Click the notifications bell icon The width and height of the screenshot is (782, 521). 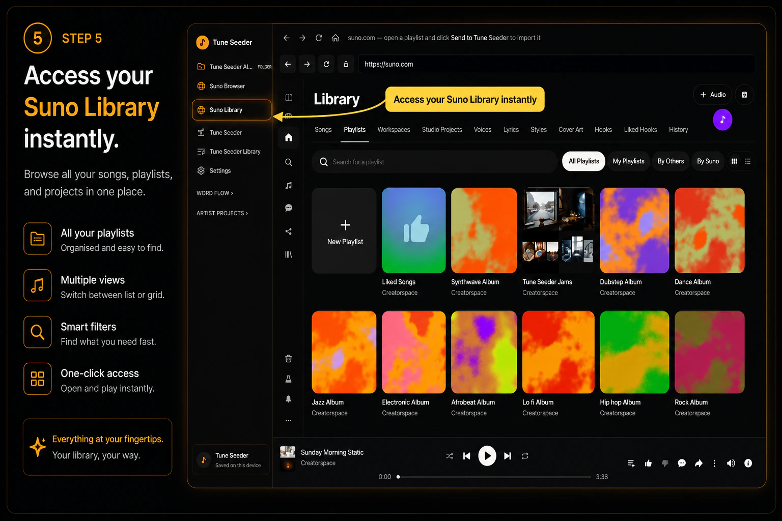tap(289, 399)
